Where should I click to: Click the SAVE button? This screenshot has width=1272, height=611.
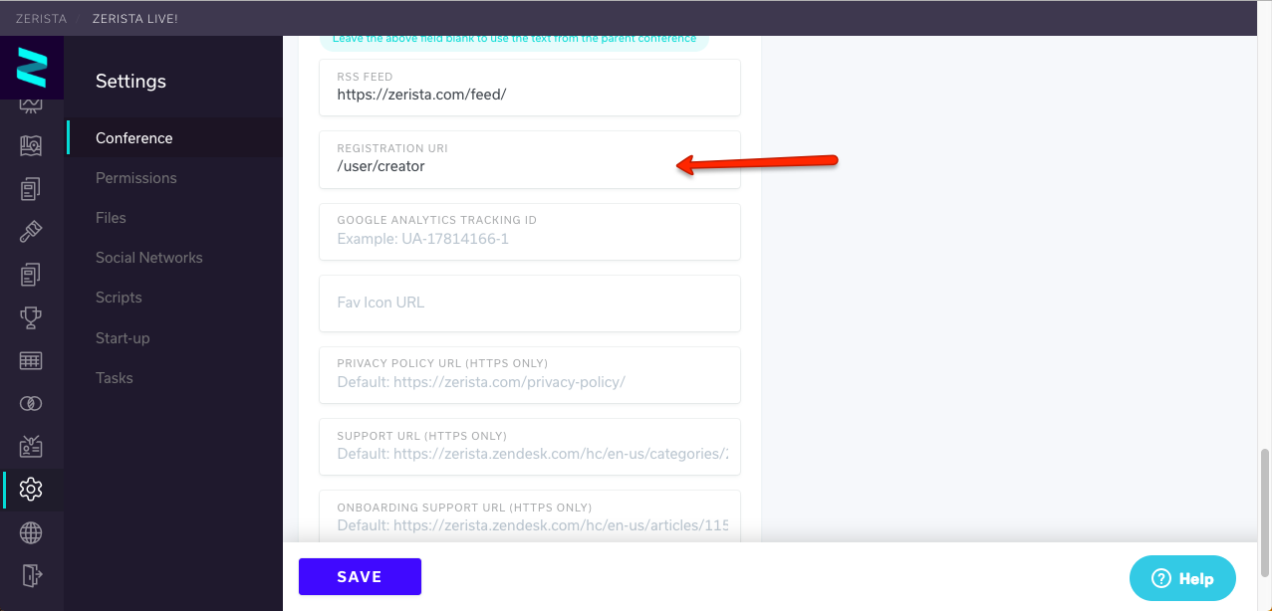point(360,577)
